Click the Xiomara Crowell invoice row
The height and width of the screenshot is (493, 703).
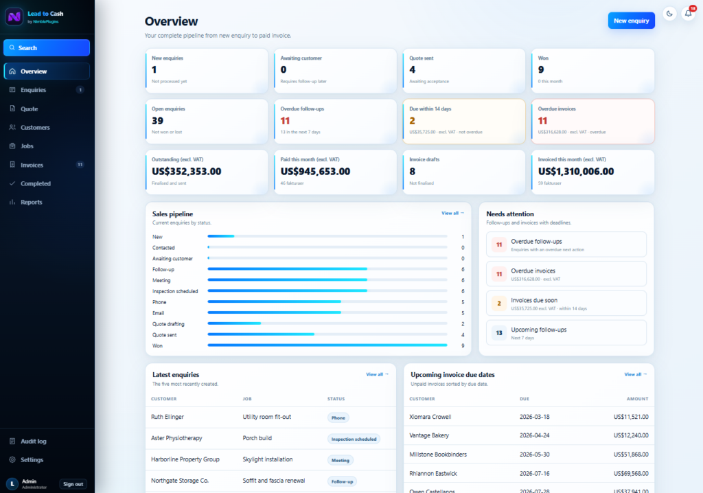529,417
